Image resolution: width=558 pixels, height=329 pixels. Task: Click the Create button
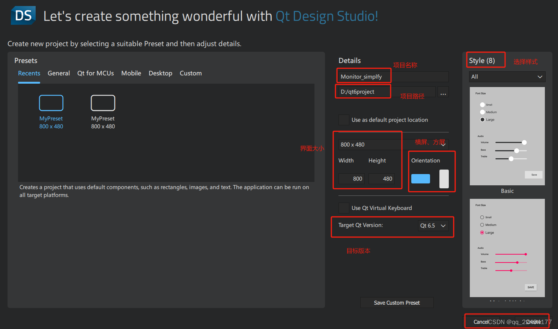coord(533,322)
